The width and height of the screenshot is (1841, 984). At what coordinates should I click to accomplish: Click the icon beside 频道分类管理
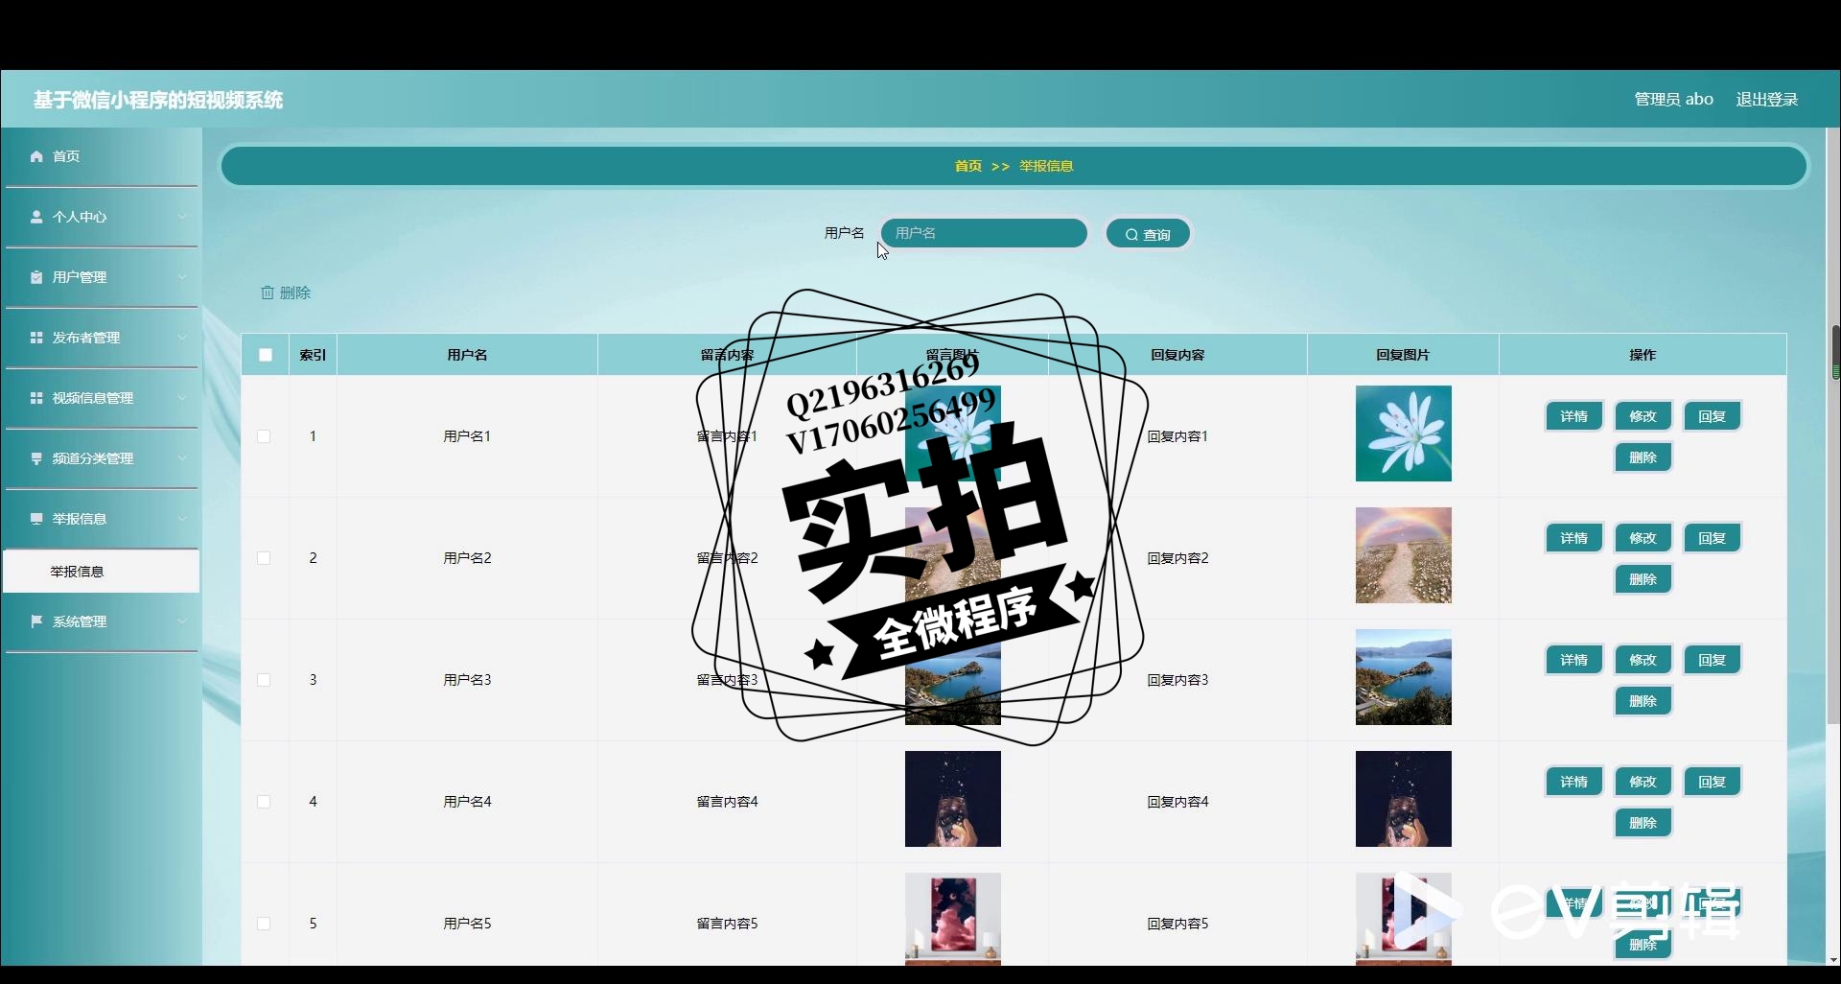pyautogui.click(x=36, y=458)
